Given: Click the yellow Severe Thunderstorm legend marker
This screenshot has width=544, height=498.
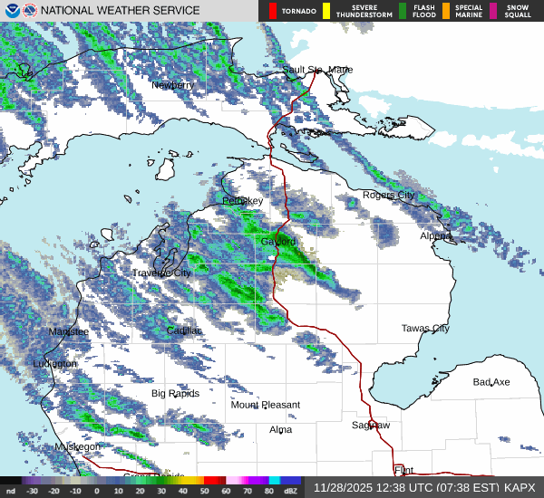Looking at the screenshot, I should (330, 11).
